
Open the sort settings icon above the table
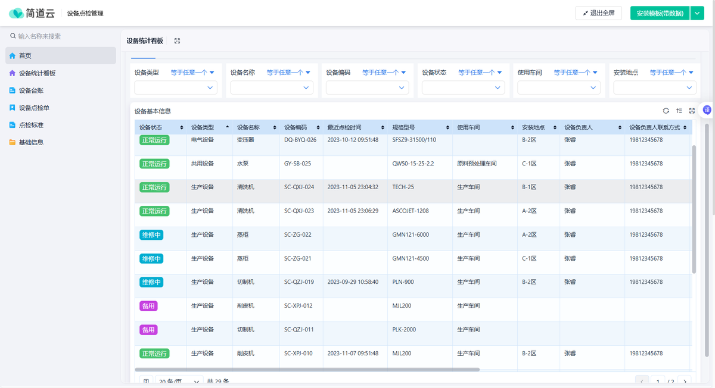679,111
